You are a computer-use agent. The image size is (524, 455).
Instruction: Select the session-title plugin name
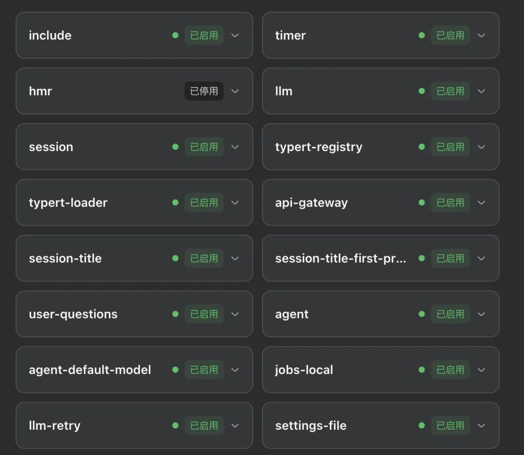pyautogui.click(x=65, y=258)
